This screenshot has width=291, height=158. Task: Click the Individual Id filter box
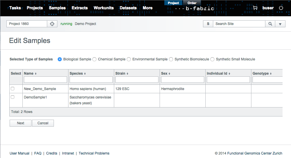coord(228,80)
